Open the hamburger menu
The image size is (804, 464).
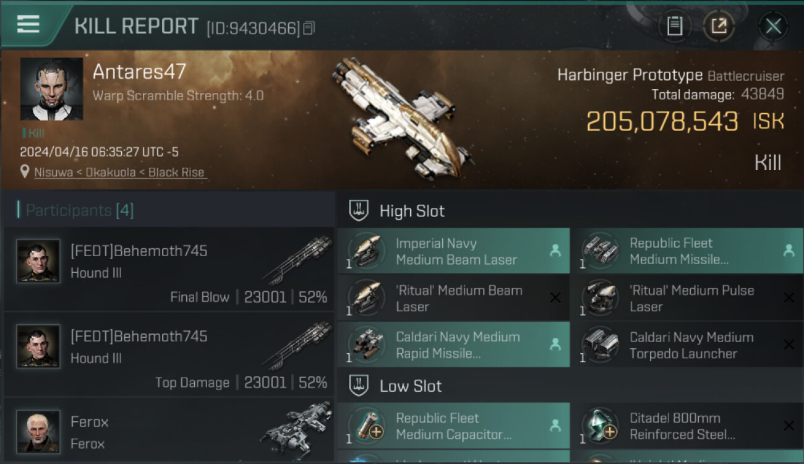(28, 24)
